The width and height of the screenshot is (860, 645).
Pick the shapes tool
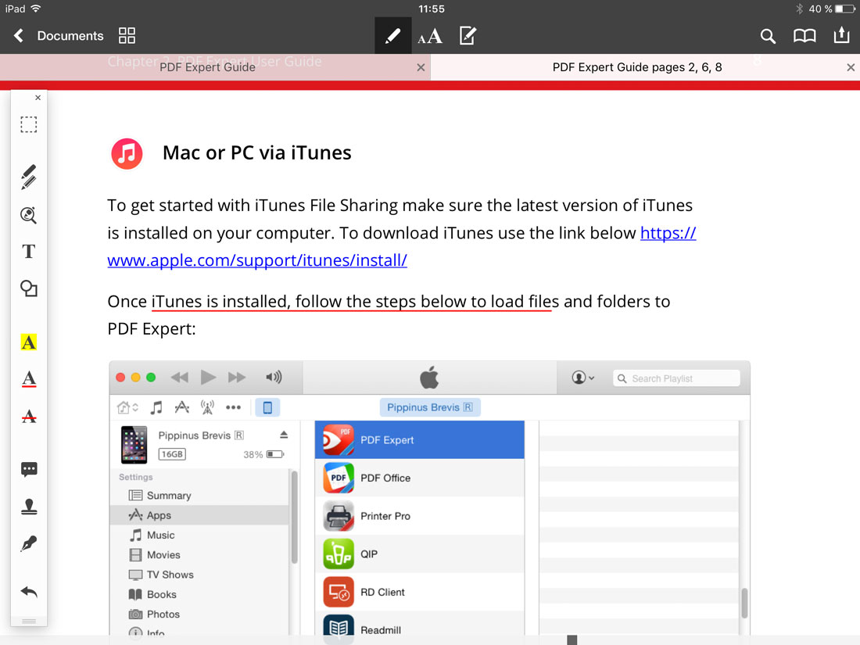coord(28,288)
